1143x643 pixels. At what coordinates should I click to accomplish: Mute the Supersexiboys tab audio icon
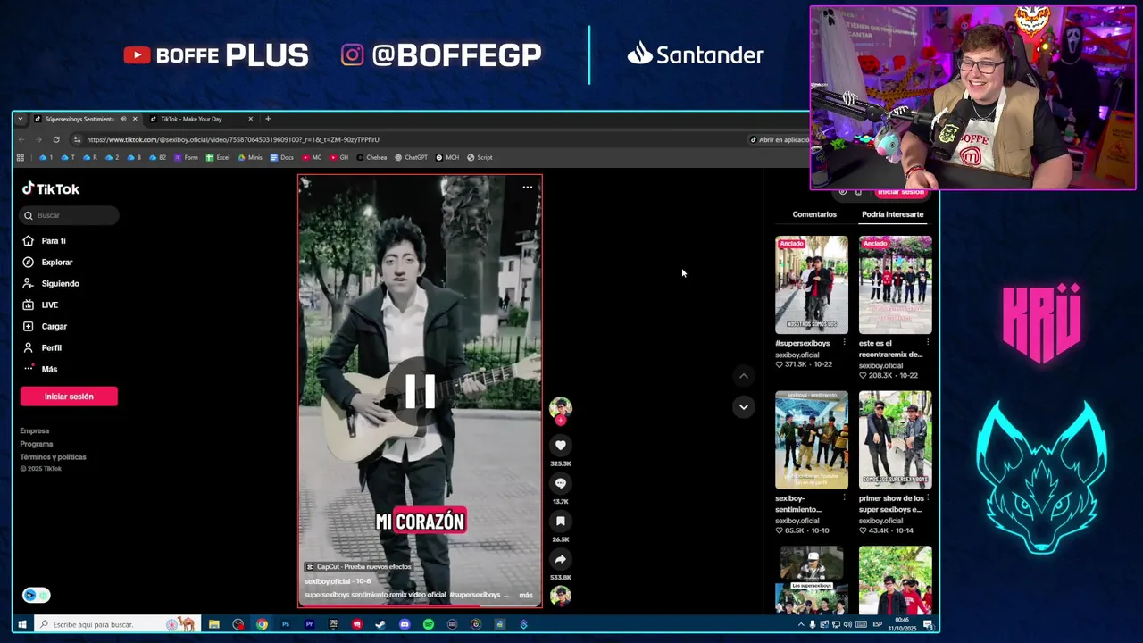pos(123,119)
